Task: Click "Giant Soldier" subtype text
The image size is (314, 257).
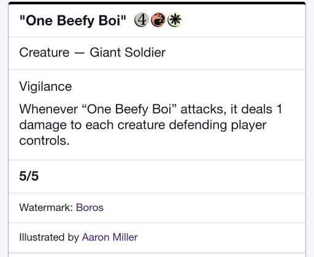Action: pyautogui.click(x=128, y=53)
